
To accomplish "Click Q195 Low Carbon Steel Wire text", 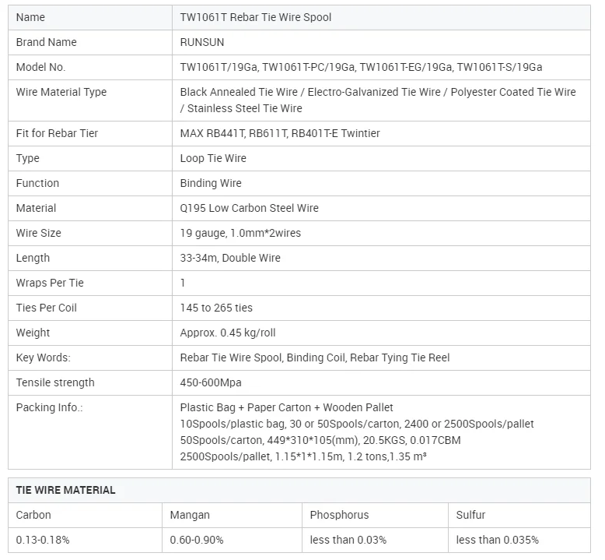I will [249, 208].
